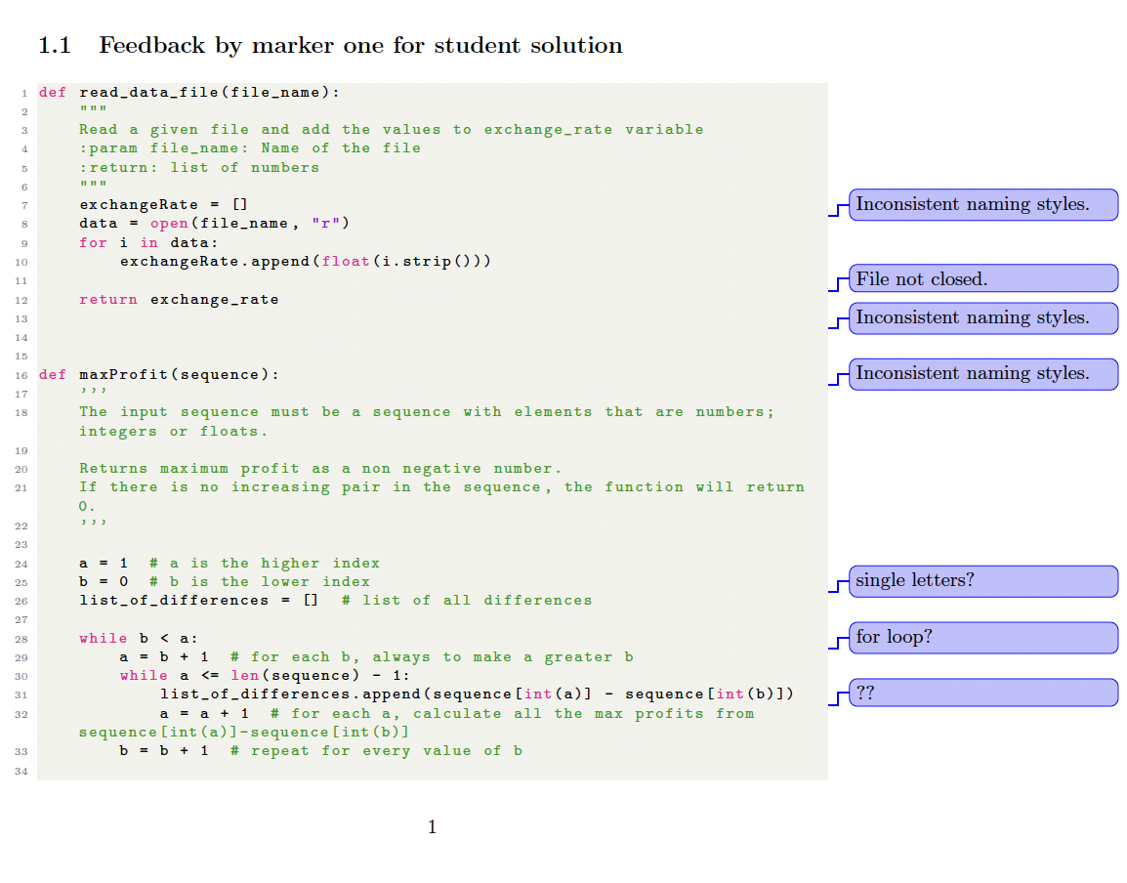Click the section heading "Feedback by marker one"
This screenshot has height=883, width=1127.
[x=359, y=46]
